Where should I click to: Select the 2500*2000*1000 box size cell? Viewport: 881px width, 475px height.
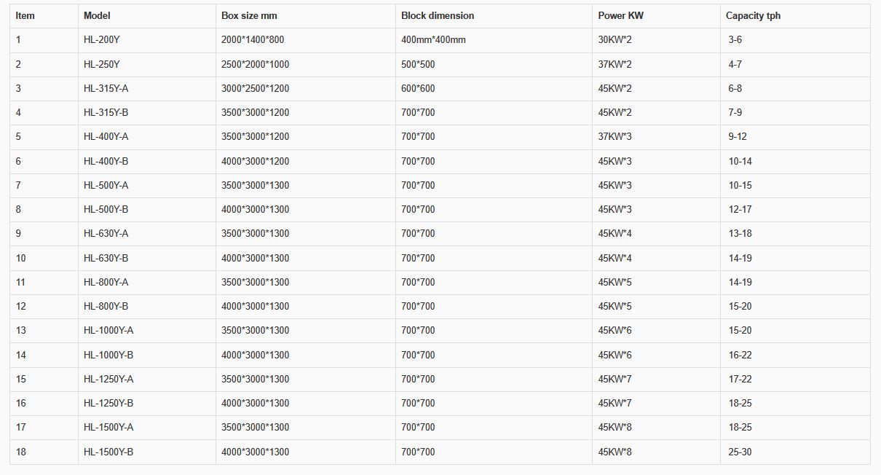[255, 64]
